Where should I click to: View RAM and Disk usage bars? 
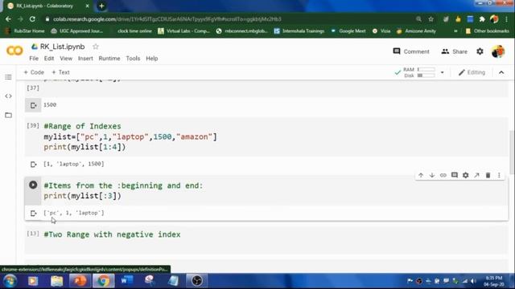point(418,72)
